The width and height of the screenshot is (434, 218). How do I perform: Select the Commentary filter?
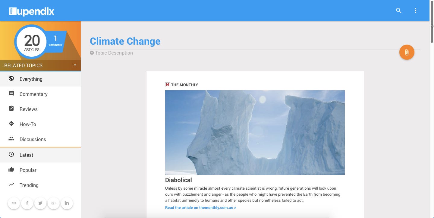point(40,94)
